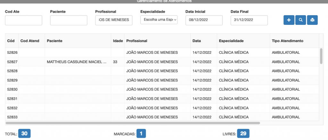Click the Cod Ate input field

[x=24, y=20]
